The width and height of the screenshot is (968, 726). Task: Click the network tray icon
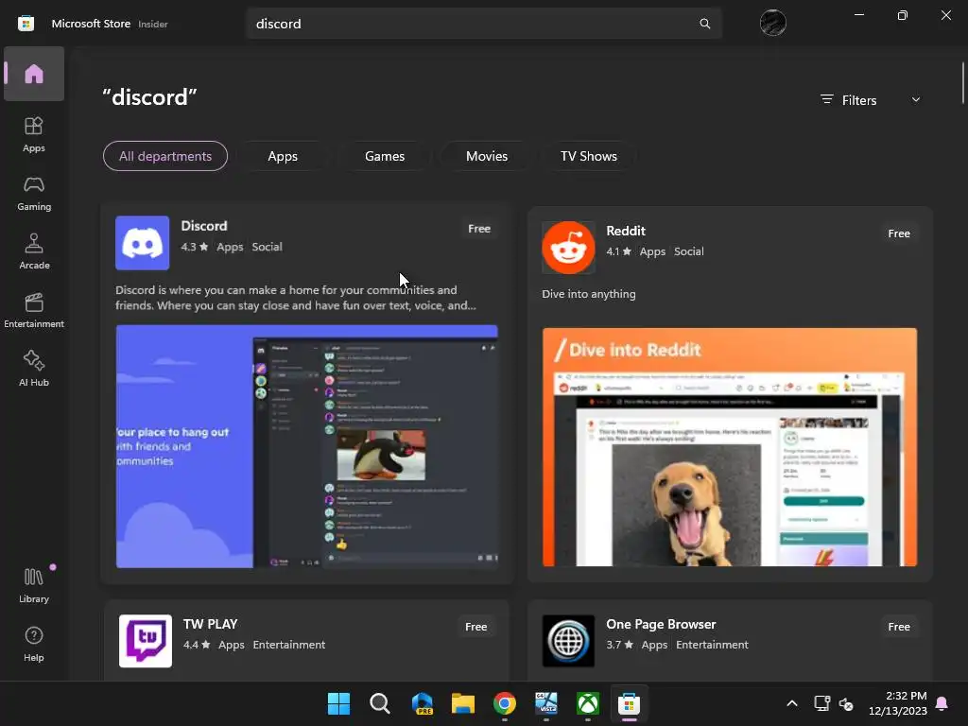click(x=821, y=703)
